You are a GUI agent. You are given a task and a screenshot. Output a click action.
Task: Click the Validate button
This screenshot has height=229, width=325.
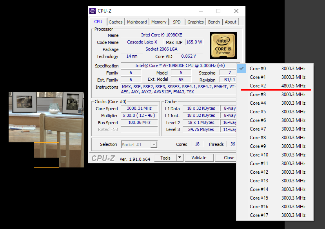tap(199, 158)
